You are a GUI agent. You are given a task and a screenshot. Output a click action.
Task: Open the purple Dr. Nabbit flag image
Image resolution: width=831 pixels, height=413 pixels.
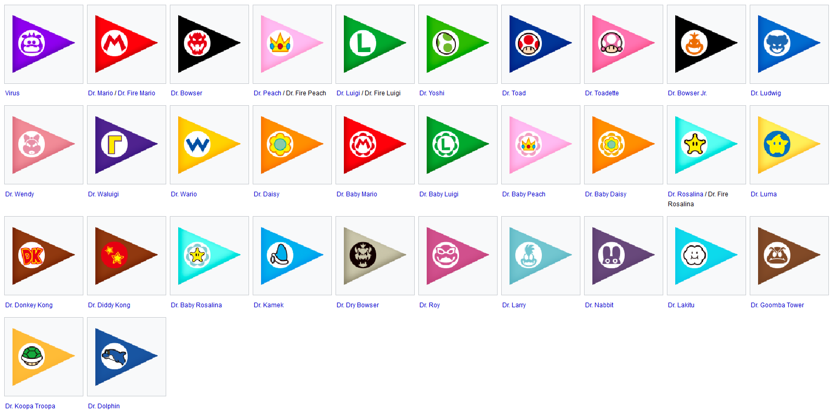pos(624,256)
